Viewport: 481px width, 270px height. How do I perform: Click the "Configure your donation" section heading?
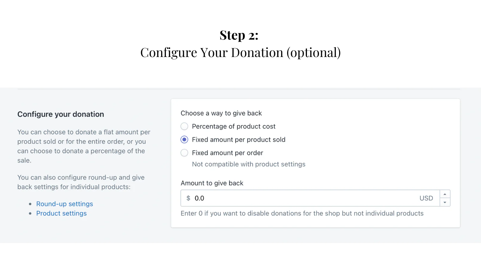pos(61,114)
